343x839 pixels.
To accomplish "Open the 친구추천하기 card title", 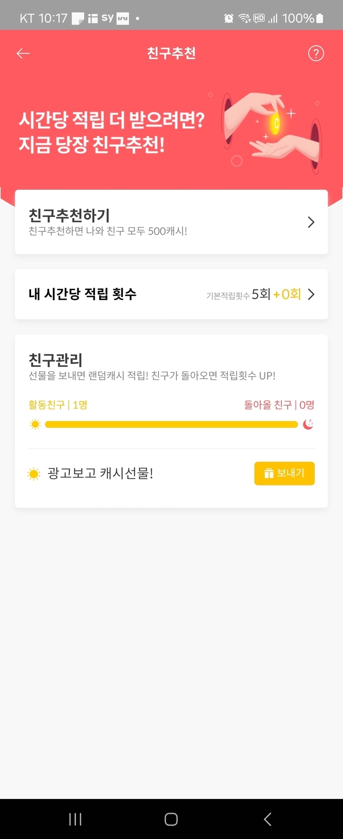I will point(69,215).
